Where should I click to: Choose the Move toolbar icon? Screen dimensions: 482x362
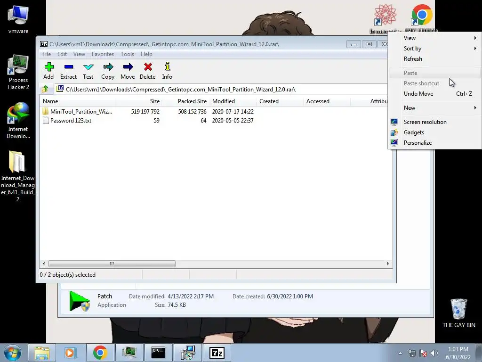(128, 71)
